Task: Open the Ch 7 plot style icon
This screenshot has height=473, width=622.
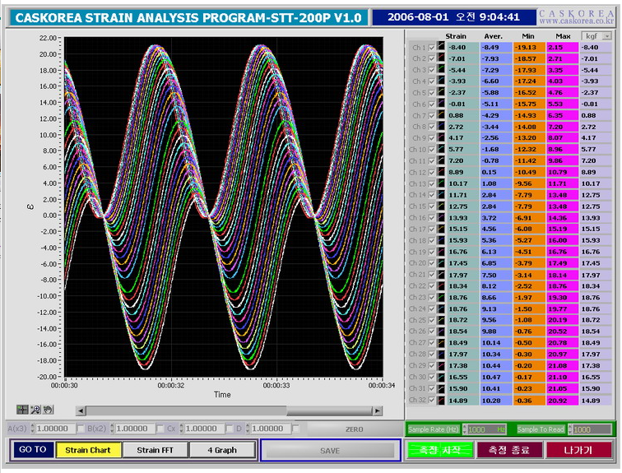Action: click(441, 115)
